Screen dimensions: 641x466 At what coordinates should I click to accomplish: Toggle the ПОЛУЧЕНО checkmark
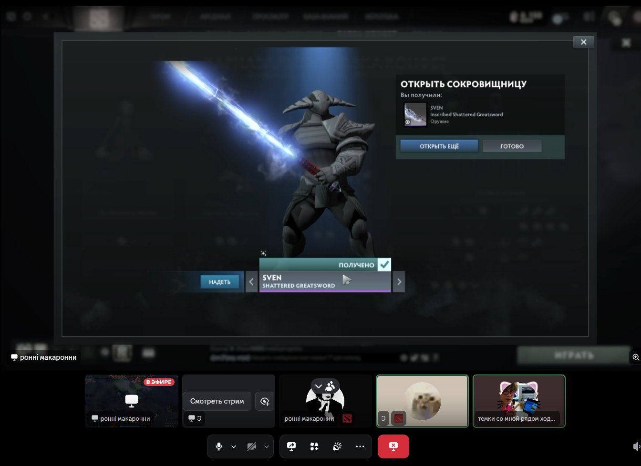[x=384, y=264]
